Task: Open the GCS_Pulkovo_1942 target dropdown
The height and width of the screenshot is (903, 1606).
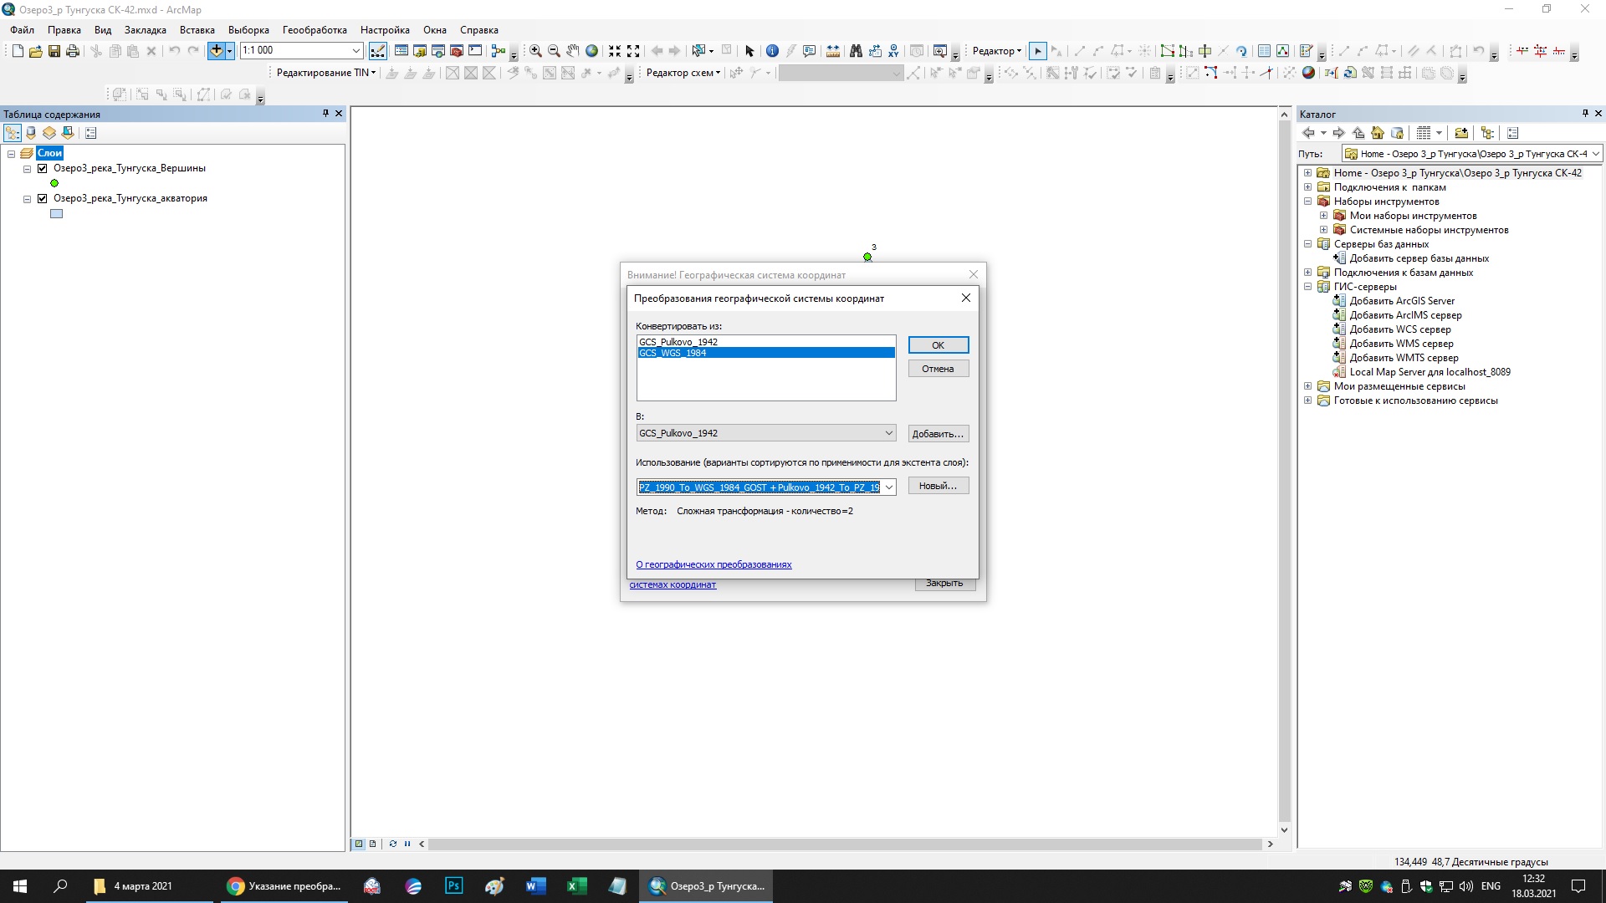Action: tap(888, 433)
